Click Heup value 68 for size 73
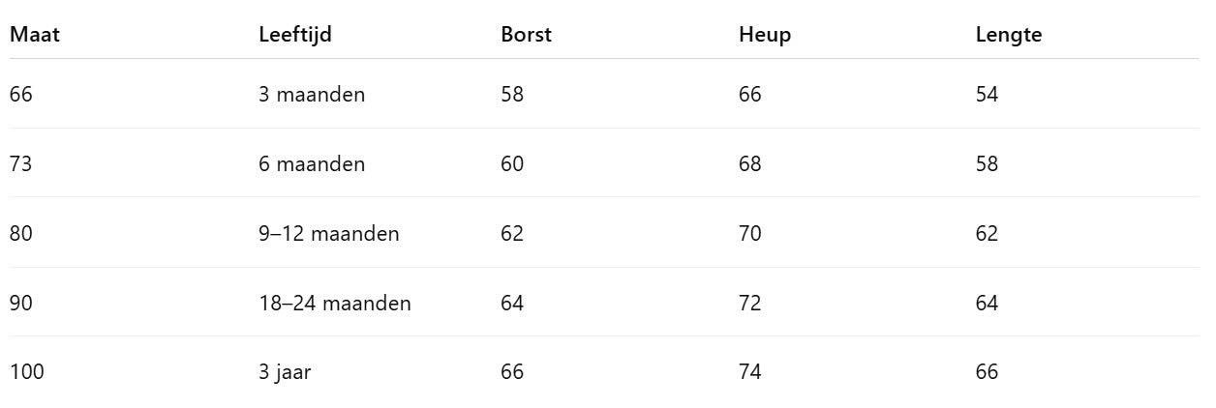 click(x=749, y=164)
